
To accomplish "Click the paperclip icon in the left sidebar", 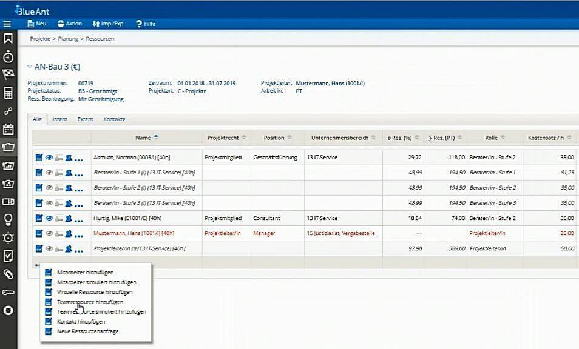I will click(8, 274).
